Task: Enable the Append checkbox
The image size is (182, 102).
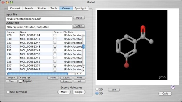Action: [20, 81]
